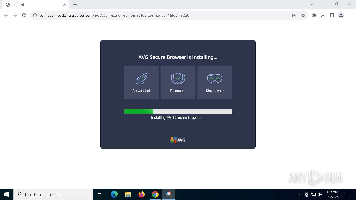The image size is (356, 200).
Task: Open the AVG installer taskbar icon
Action: (x=169, y=194)
